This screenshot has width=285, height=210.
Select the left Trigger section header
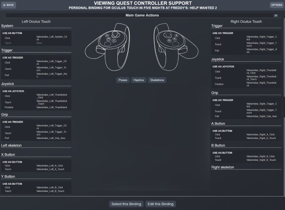pos(36,50)
